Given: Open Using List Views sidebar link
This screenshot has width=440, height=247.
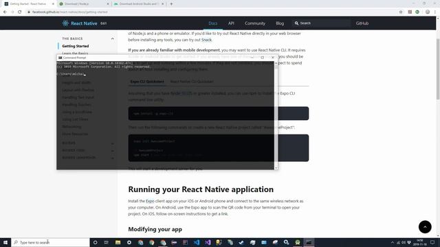Looking at the screenshot, I should [75, 119].
